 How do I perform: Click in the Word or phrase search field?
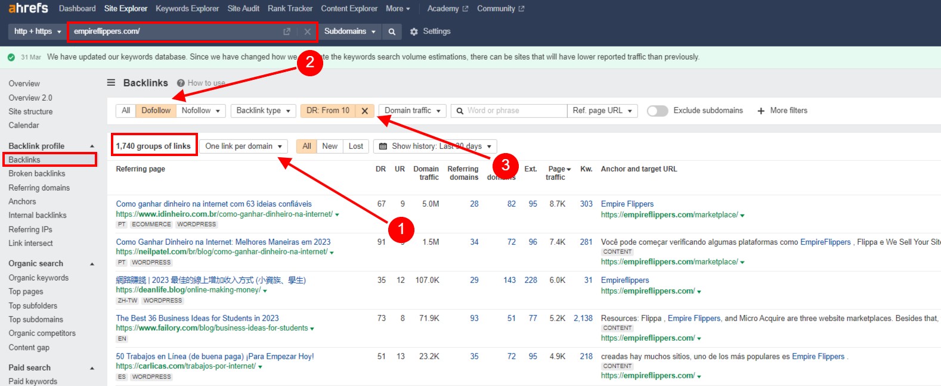[509, 111]
